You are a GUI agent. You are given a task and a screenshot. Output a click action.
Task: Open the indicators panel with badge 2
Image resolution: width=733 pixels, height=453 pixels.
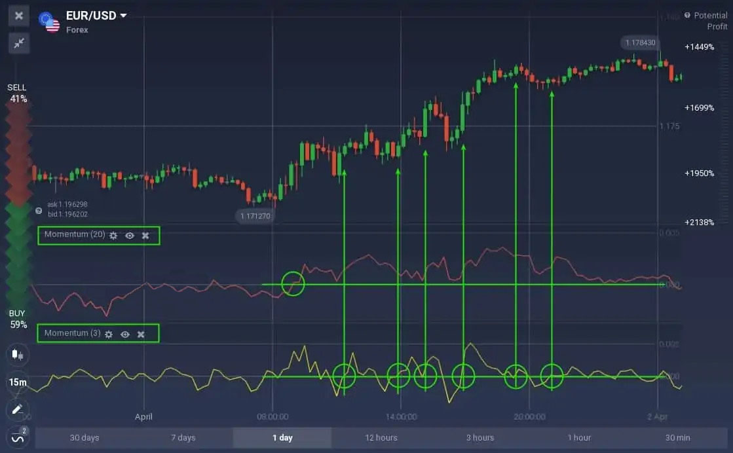[x=17, y=437]
